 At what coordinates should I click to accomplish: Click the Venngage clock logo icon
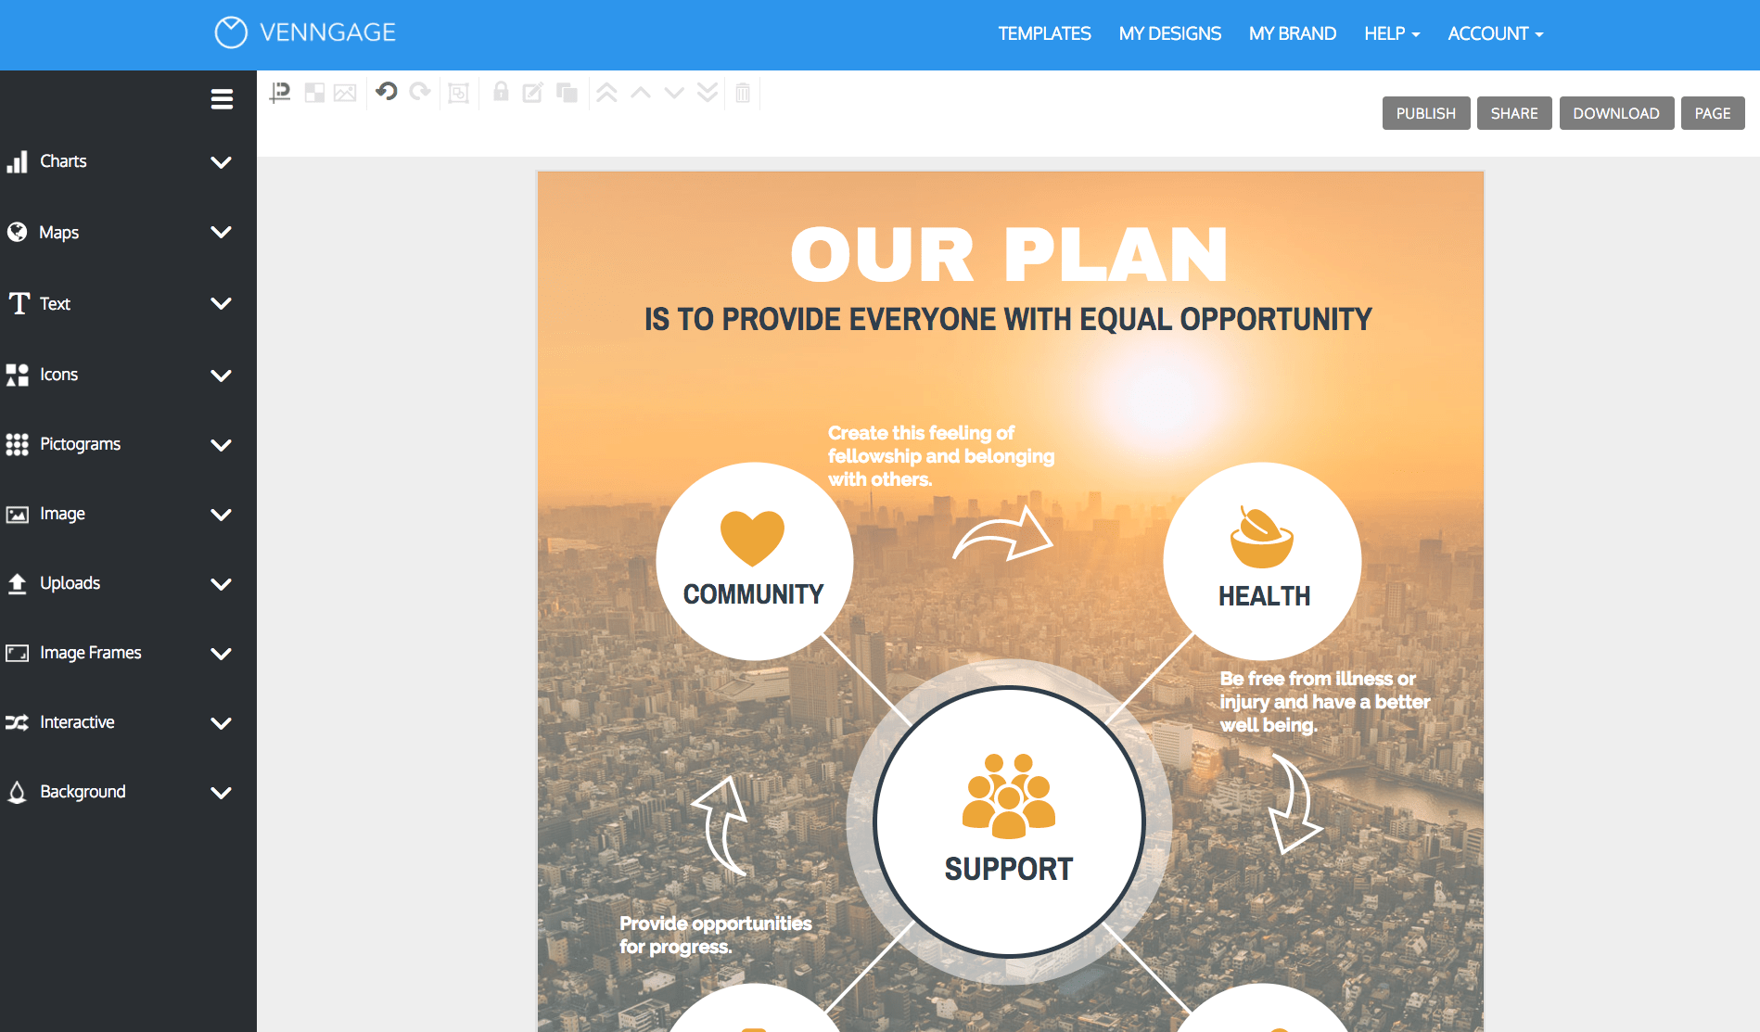[x=231, y=32]
